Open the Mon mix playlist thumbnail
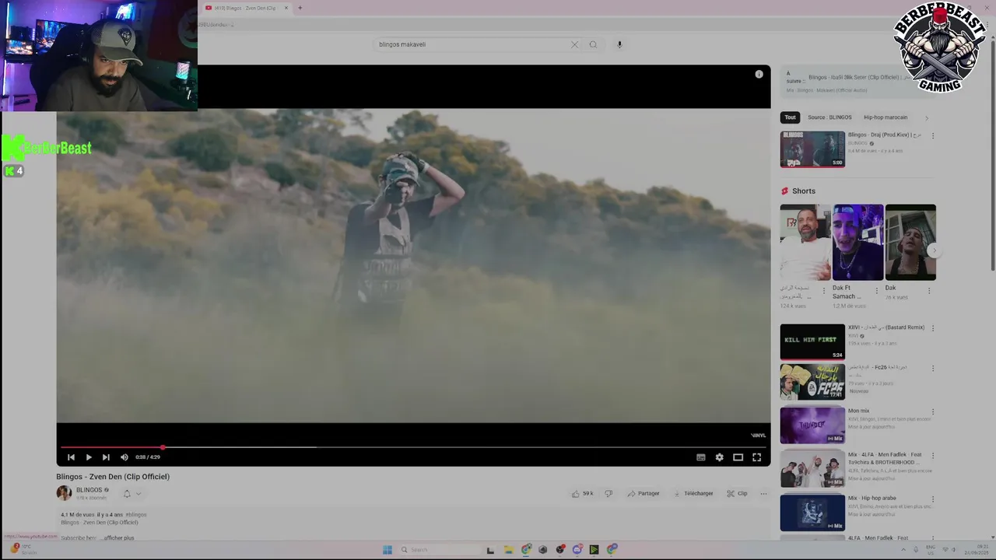Screen dimensions: 996x560 [812, 425]
